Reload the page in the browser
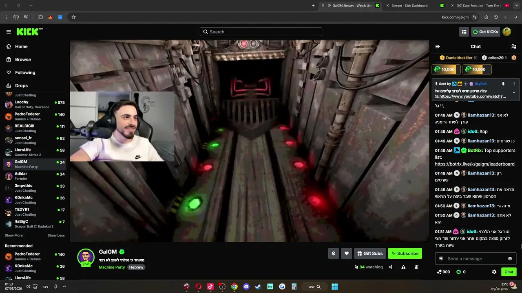The height and width of the screenshot is (293, 522). tap(496, 17)
